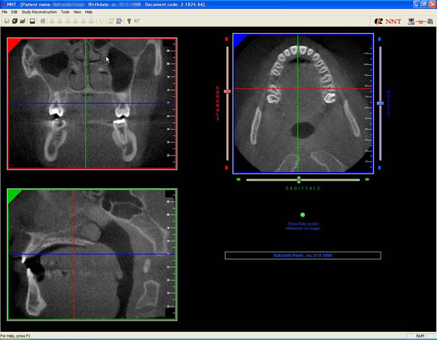Open the Tools menu

[x=65, y=12]
